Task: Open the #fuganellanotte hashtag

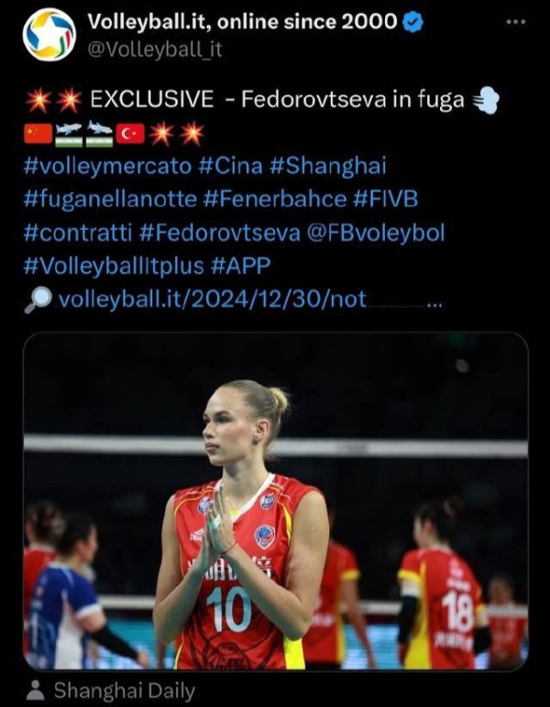Action: tap(110, 200)
